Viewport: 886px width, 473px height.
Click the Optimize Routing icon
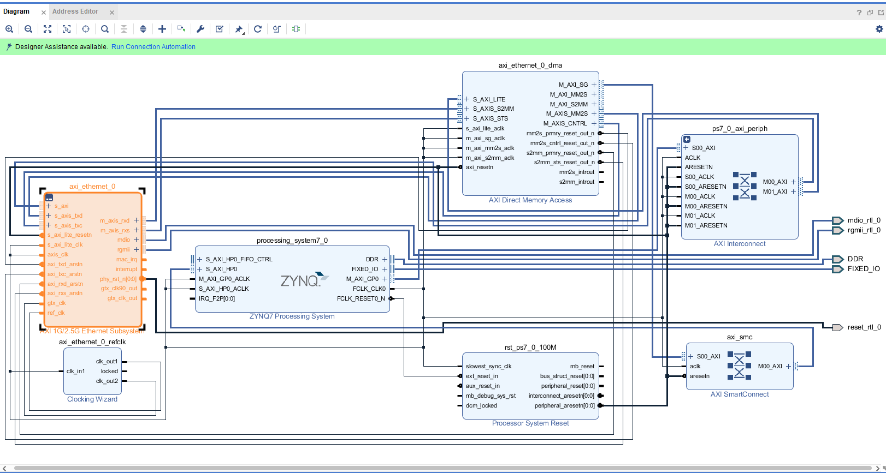pyautogui.click(x=277, y=29)
